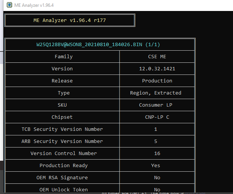Click the OEM RSA Signature value 'No'
Screen dimensions: 233x194
pos(157,178)
